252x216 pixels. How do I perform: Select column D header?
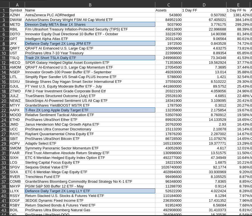coord(204,5)
